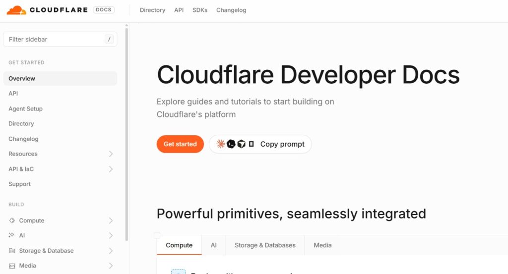Click the Storage & Database label in the sidebar
The image size is (508, 274).
click(46, 250)
